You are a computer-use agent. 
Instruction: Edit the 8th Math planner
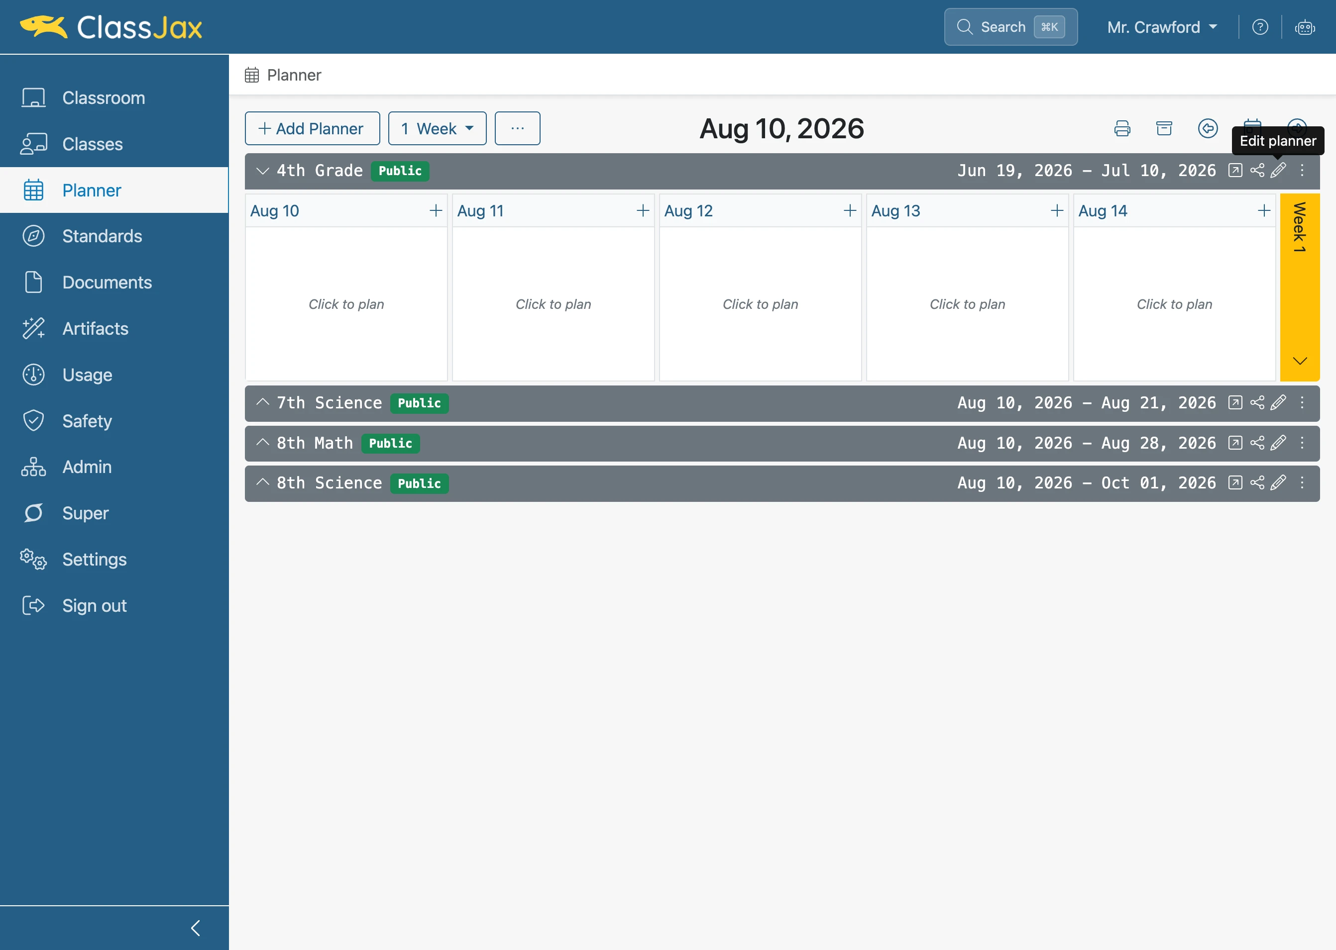(x=1278, y=443)
